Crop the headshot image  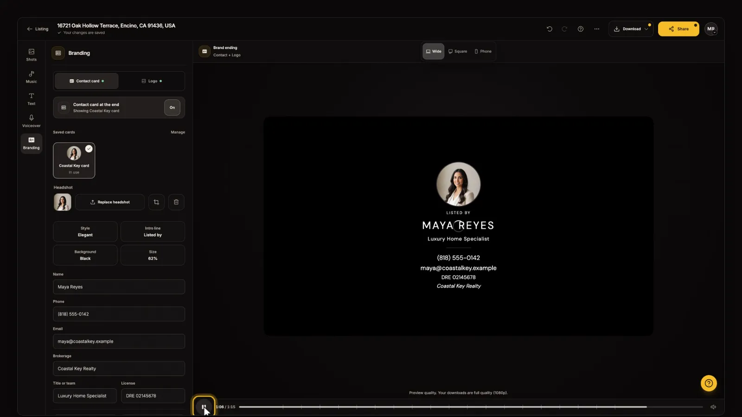pyautogui.click(x=156, y=202)
